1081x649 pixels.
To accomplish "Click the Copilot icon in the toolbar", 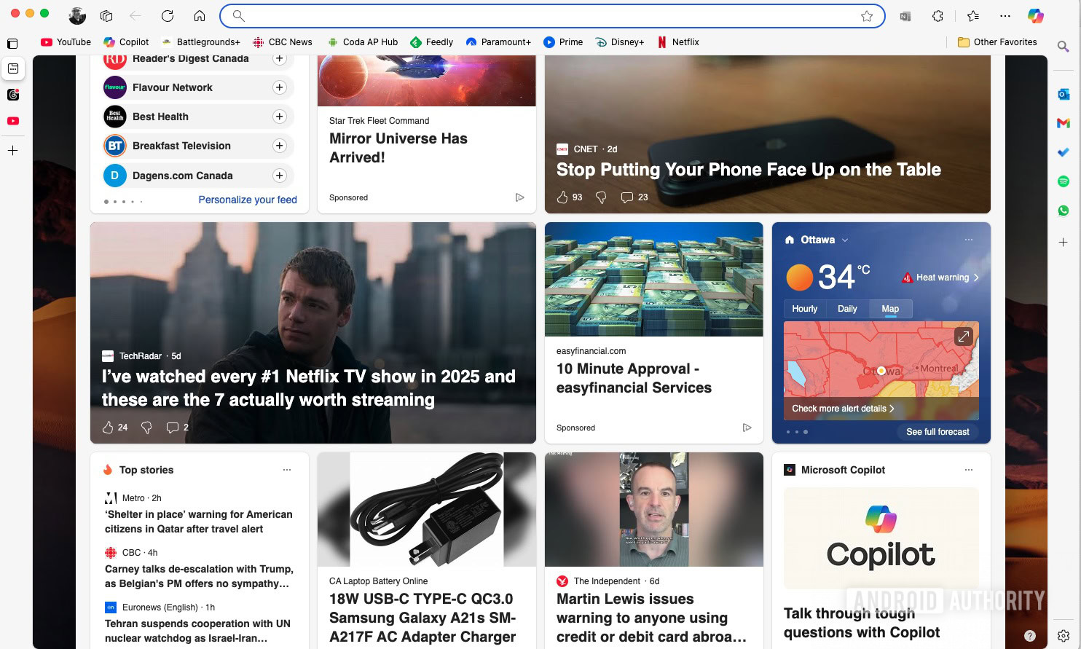I will (x=1035, y=16).
